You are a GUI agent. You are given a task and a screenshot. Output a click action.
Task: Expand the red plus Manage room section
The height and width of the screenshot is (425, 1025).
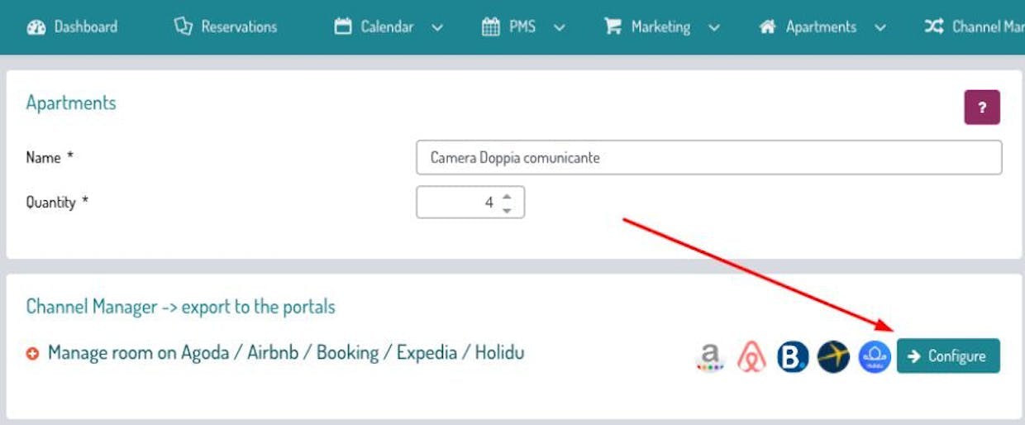[33, 354]
